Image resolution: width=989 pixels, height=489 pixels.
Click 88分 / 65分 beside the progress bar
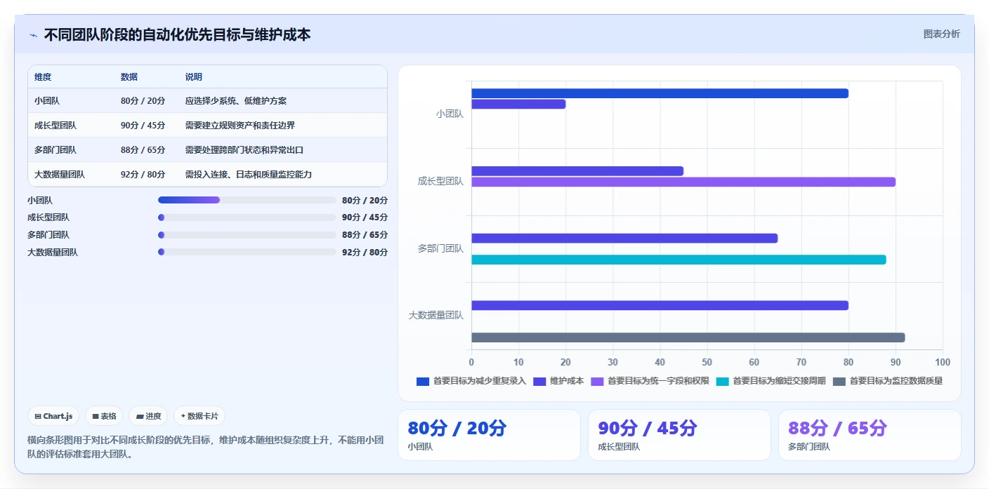365,235
